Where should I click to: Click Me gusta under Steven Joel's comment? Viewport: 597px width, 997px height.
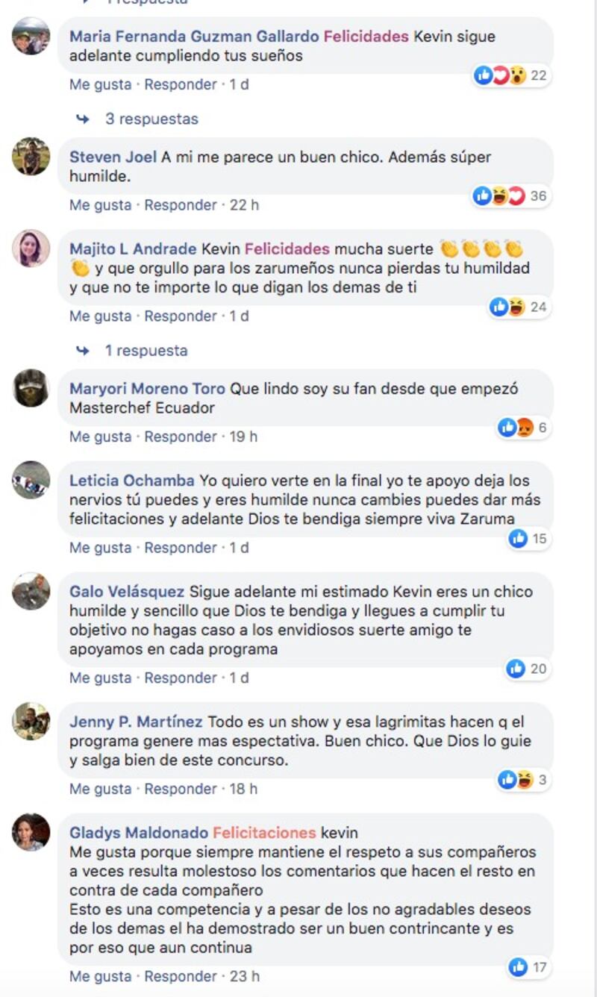click(x=100, y=204)
